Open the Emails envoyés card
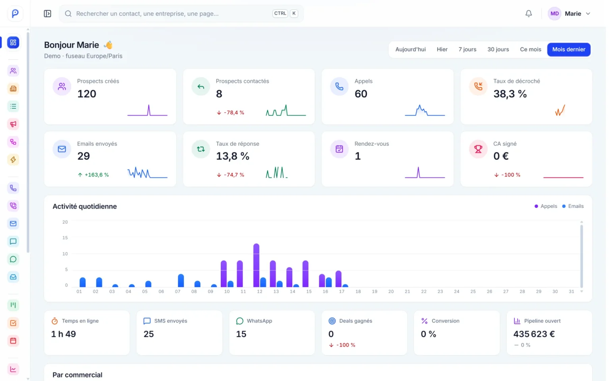 click(110, 159)
